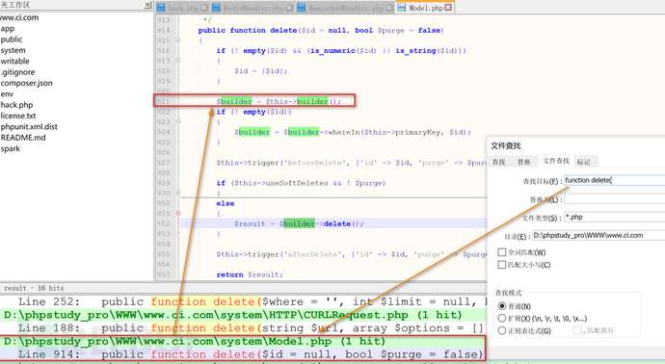Close the MemcachedHandler.php tab

[389, 8]
